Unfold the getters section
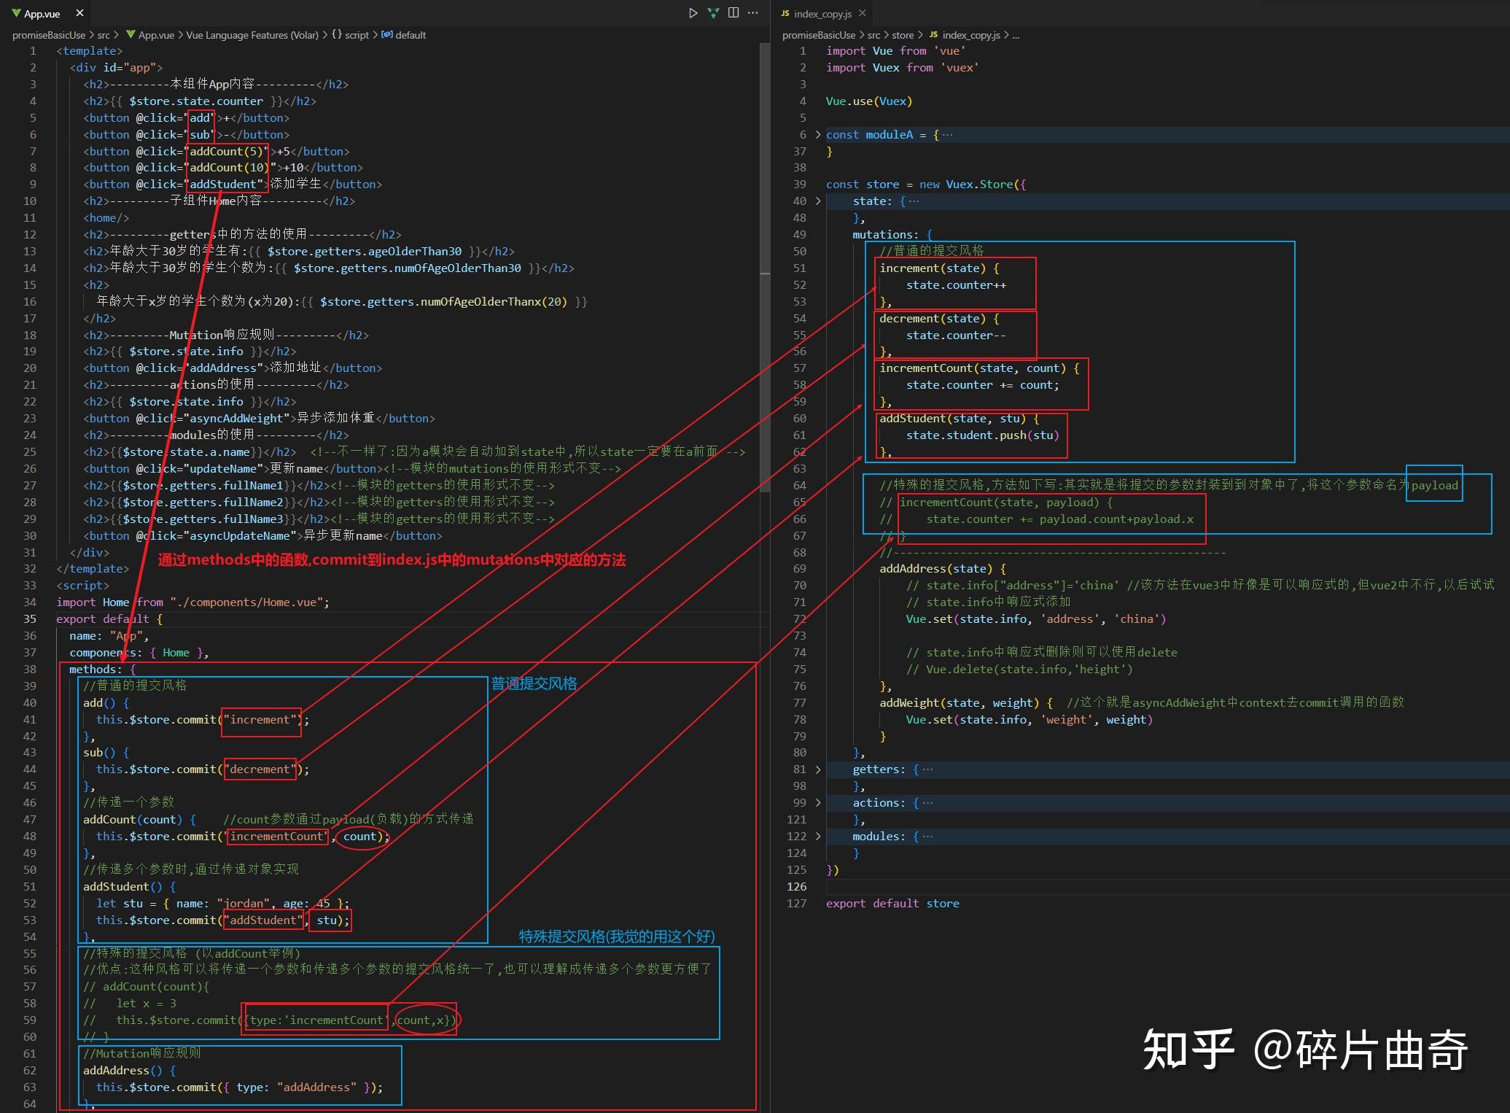The height and width of the screenshot is (1113, 1510). coord(817,769)
